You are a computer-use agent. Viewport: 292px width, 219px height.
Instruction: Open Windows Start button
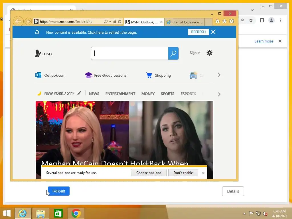(7, 213)
